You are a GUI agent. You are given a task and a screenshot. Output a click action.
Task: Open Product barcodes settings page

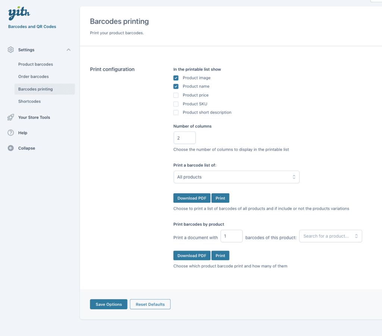(35, 64)
